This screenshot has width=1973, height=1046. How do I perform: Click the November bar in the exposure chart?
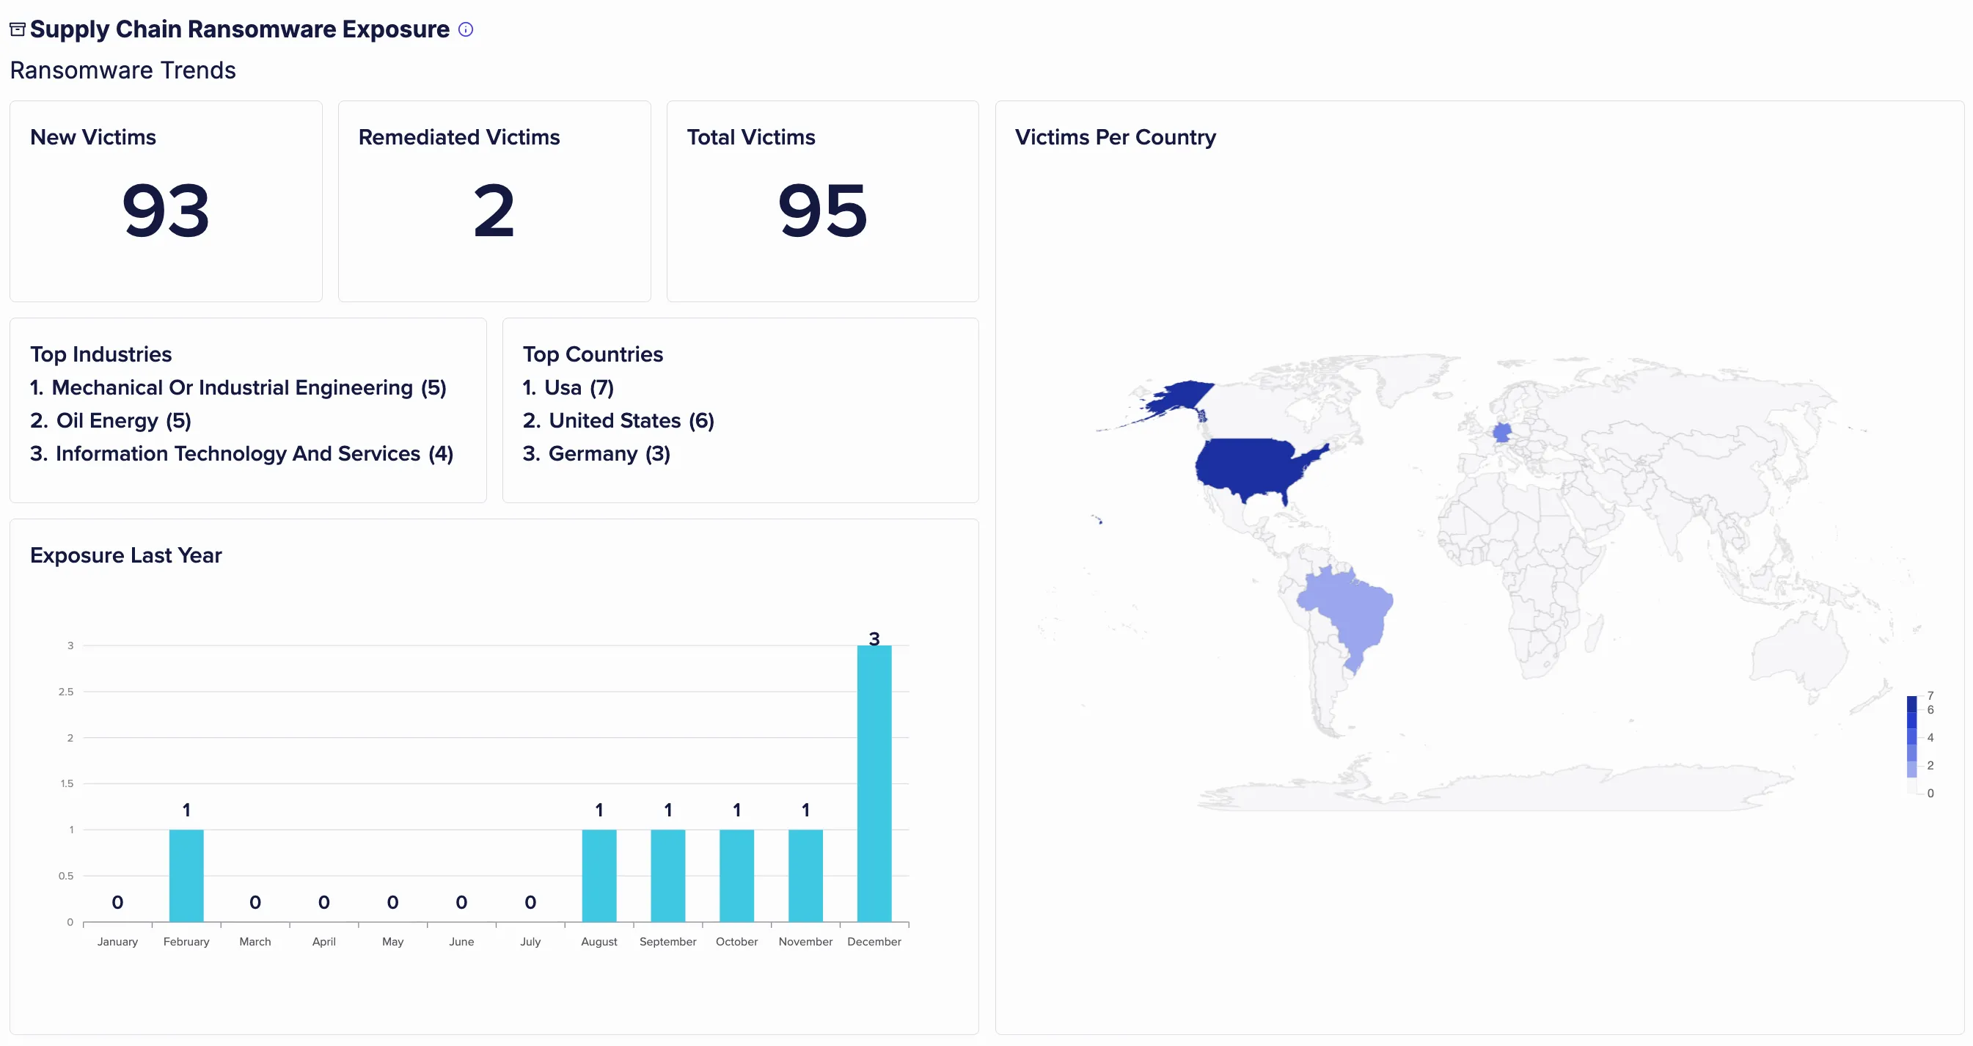click(806, 875)
